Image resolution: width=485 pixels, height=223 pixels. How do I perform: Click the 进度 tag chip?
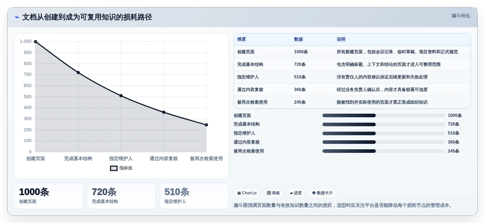[296, 193]
